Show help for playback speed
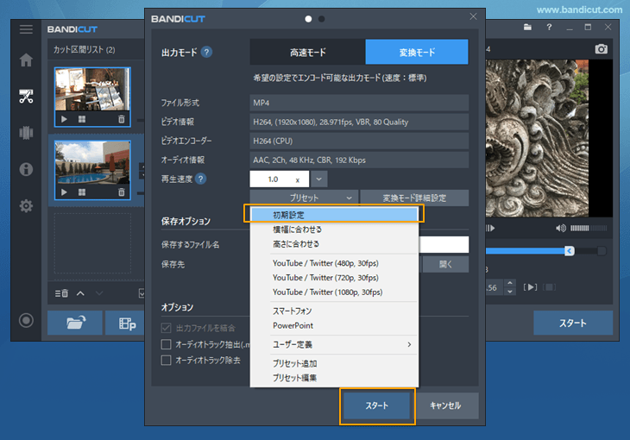Image resolution: width=630 pixels, height=440 pixels. click(200, 179)
